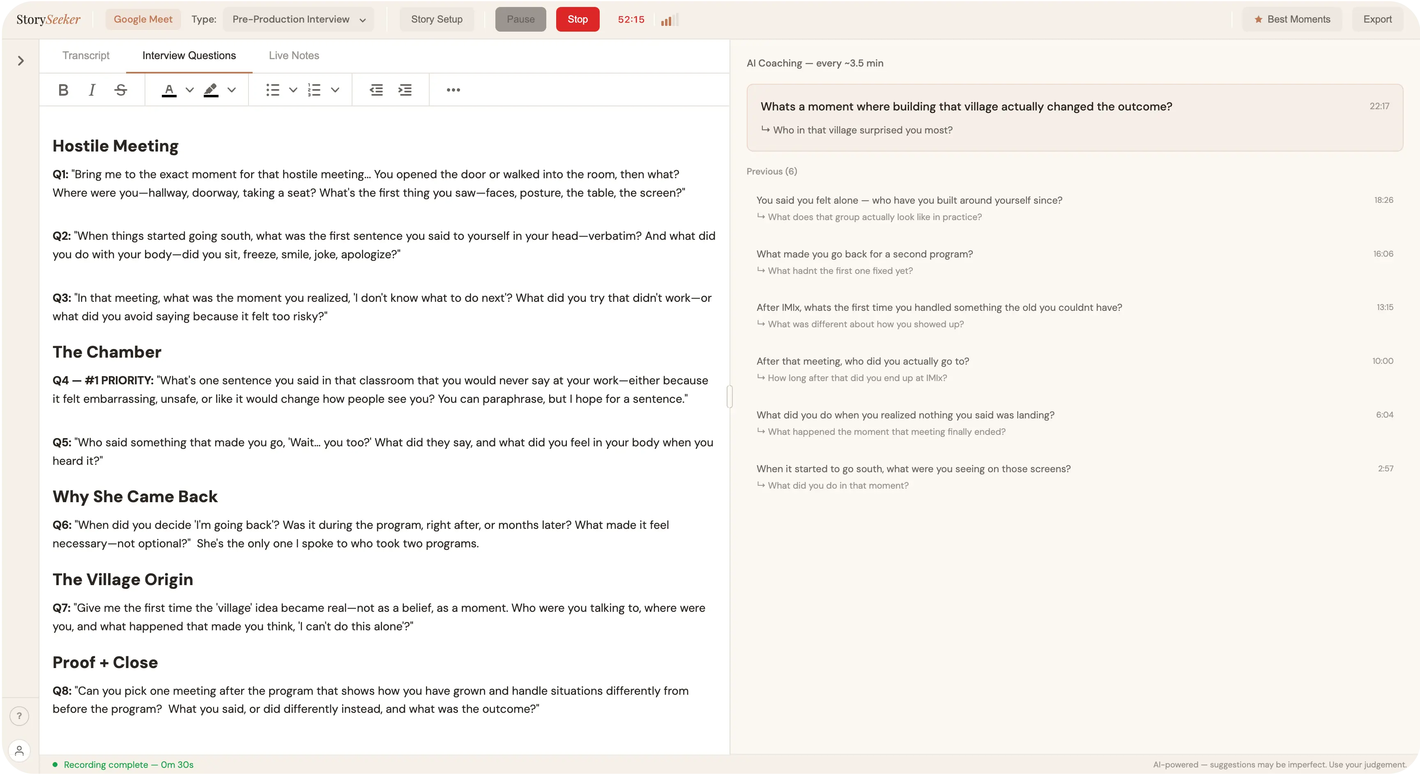Open more formatting options
Image resolution: width=1420 pixels, height=774 pixels.
[453, 90]
